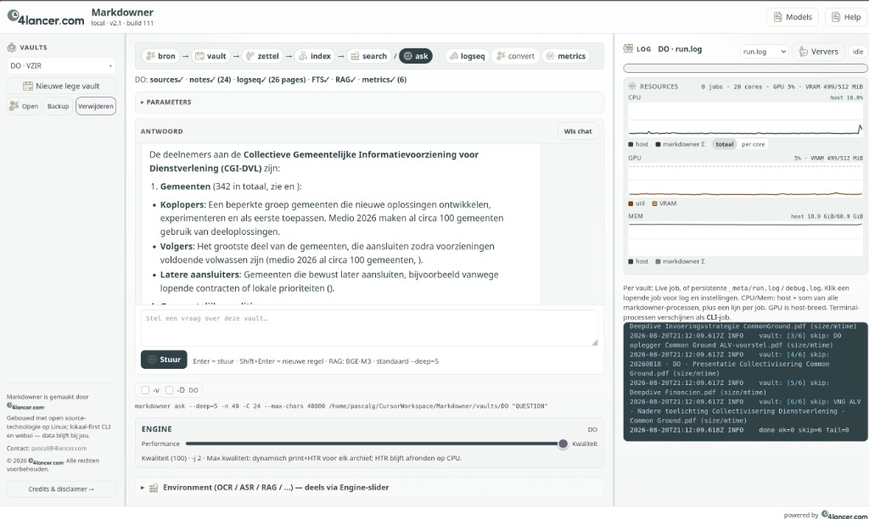Click the calendar icon on Nieuwe lege vault
The image size is (869, 519).
point(28,86)
